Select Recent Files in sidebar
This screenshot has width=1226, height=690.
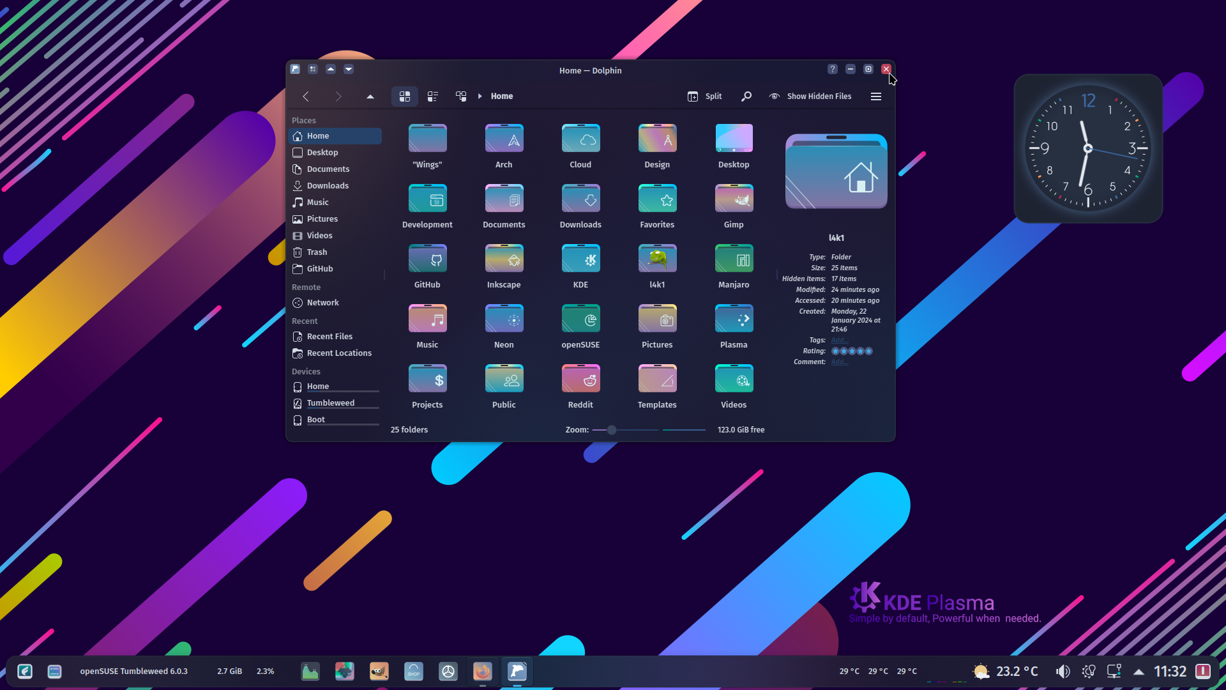[x=335, y=337]
